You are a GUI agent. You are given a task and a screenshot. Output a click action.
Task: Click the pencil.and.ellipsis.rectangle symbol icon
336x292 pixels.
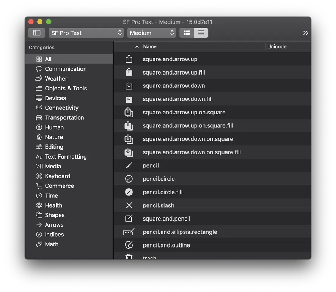129,232
